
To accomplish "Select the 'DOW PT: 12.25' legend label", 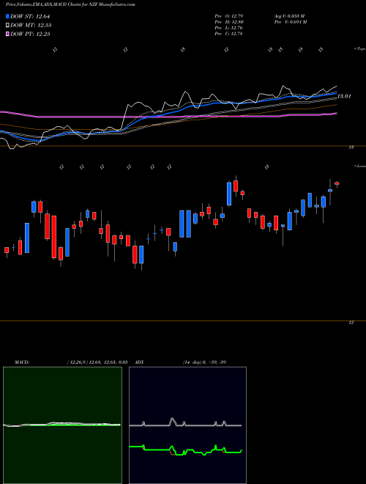I will 30,34.
